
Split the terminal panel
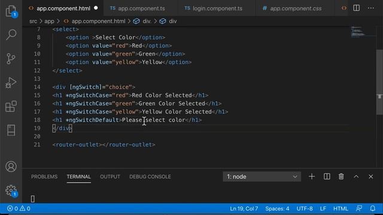(327, 177)
